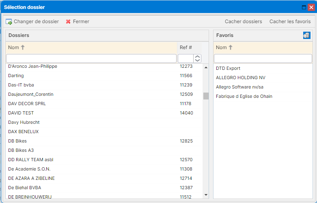Select De Academie S.O.N. dossier

pos(104,169)
